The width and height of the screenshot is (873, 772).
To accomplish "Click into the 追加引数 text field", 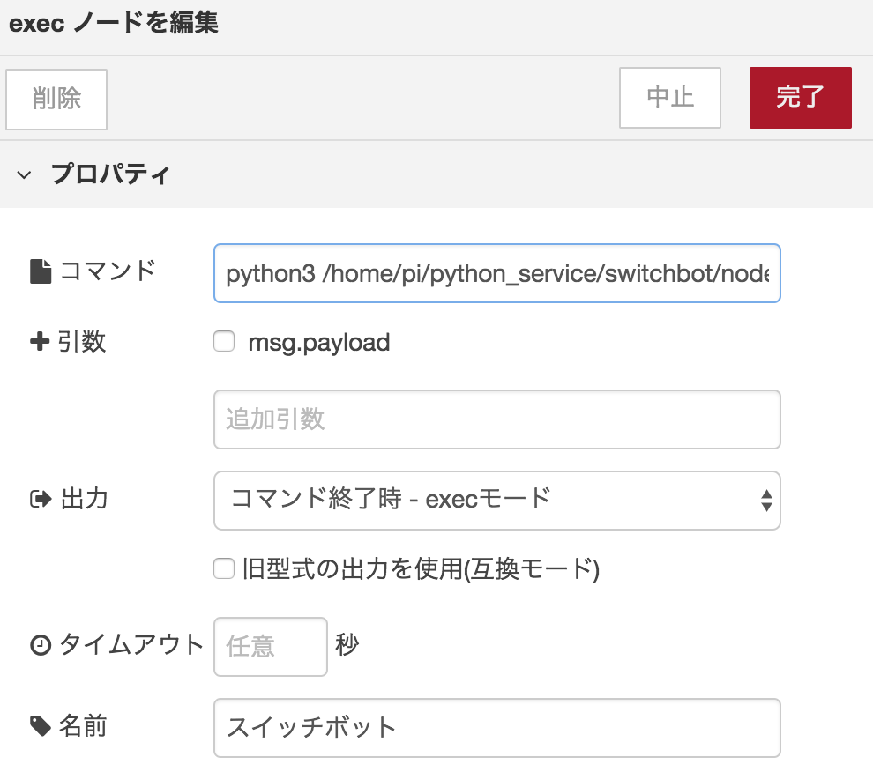I will coord(496,419).
